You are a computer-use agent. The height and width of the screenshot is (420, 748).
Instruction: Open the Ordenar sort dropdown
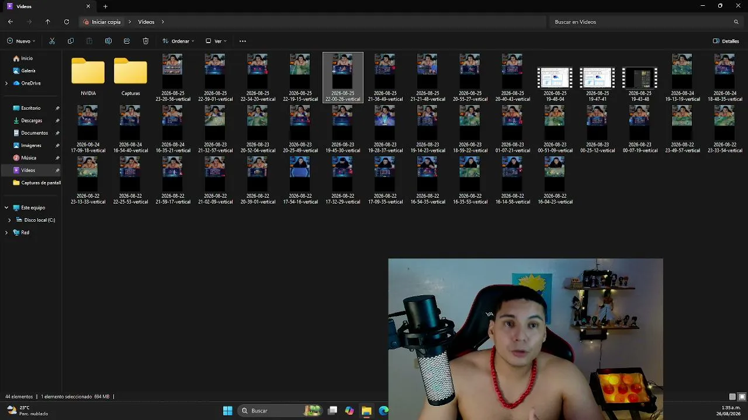178,41
